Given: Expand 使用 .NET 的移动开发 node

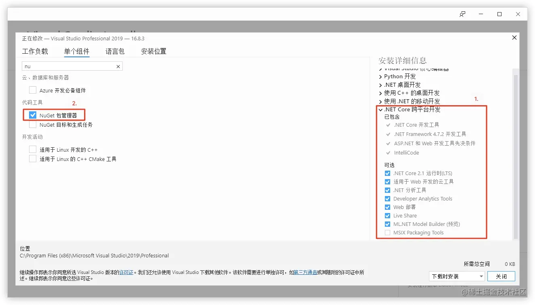Looking at the screenshot, I should coord(380,102).
